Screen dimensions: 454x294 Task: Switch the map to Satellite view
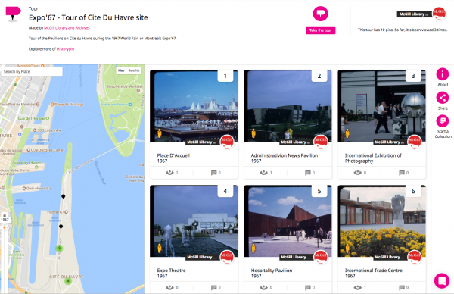134,70
